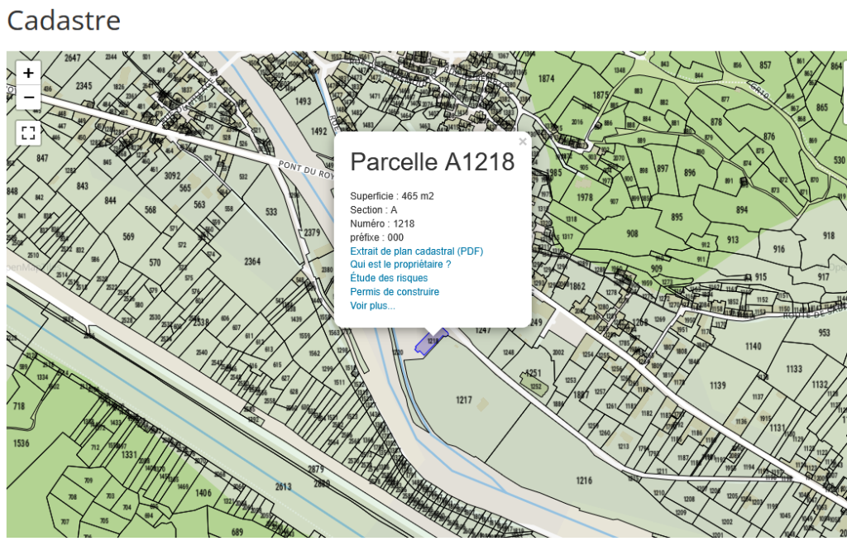Select parcel 1216 on the map
Screen dimensions: 847x541
coord(584,480)
